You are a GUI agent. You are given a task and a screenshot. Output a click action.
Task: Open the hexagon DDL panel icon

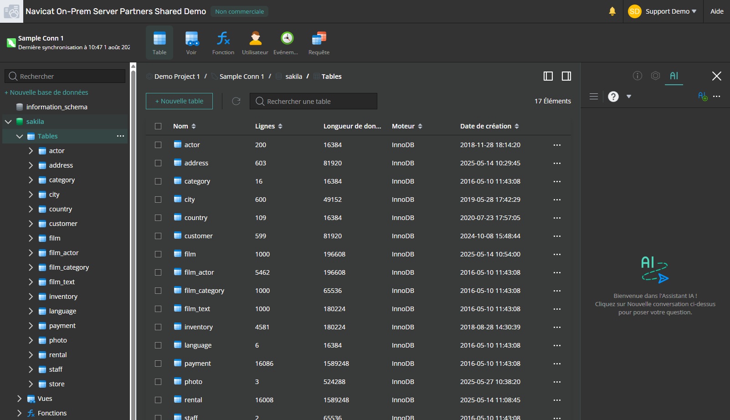[x=655, y=76]
